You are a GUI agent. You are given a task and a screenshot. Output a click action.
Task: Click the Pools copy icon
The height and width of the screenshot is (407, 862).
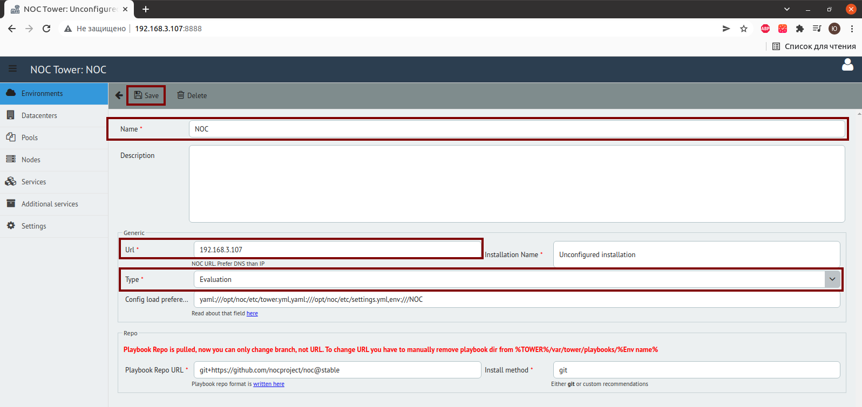coord(11,137)
